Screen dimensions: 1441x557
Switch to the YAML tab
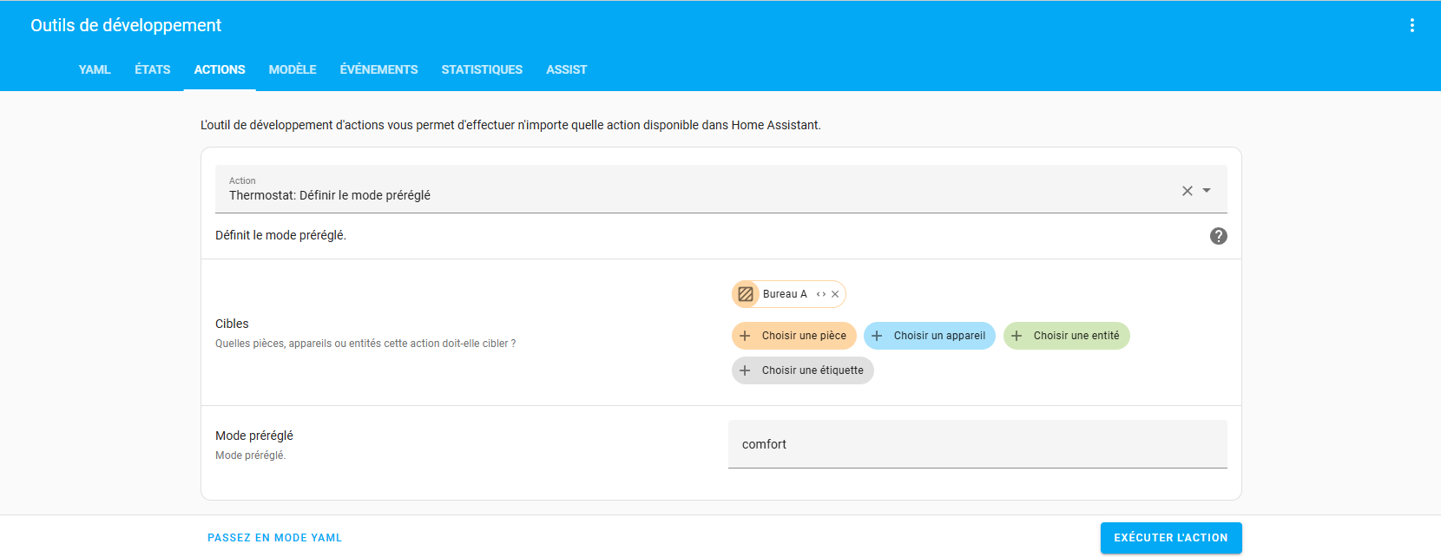click(95, 69)
